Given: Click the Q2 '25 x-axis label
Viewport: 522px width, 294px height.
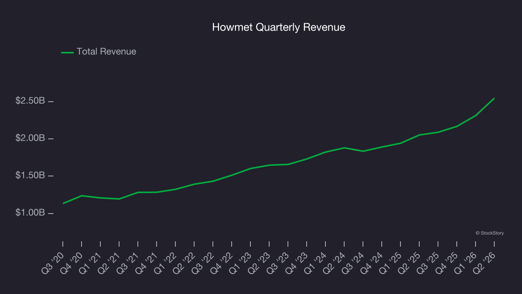Looking at the screenshot, I should 409,263.
